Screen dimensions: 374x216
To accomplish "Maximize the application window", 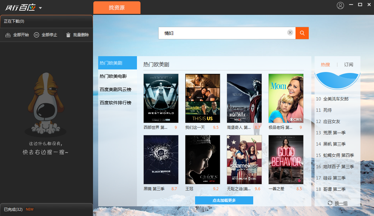I will [360, 5].
